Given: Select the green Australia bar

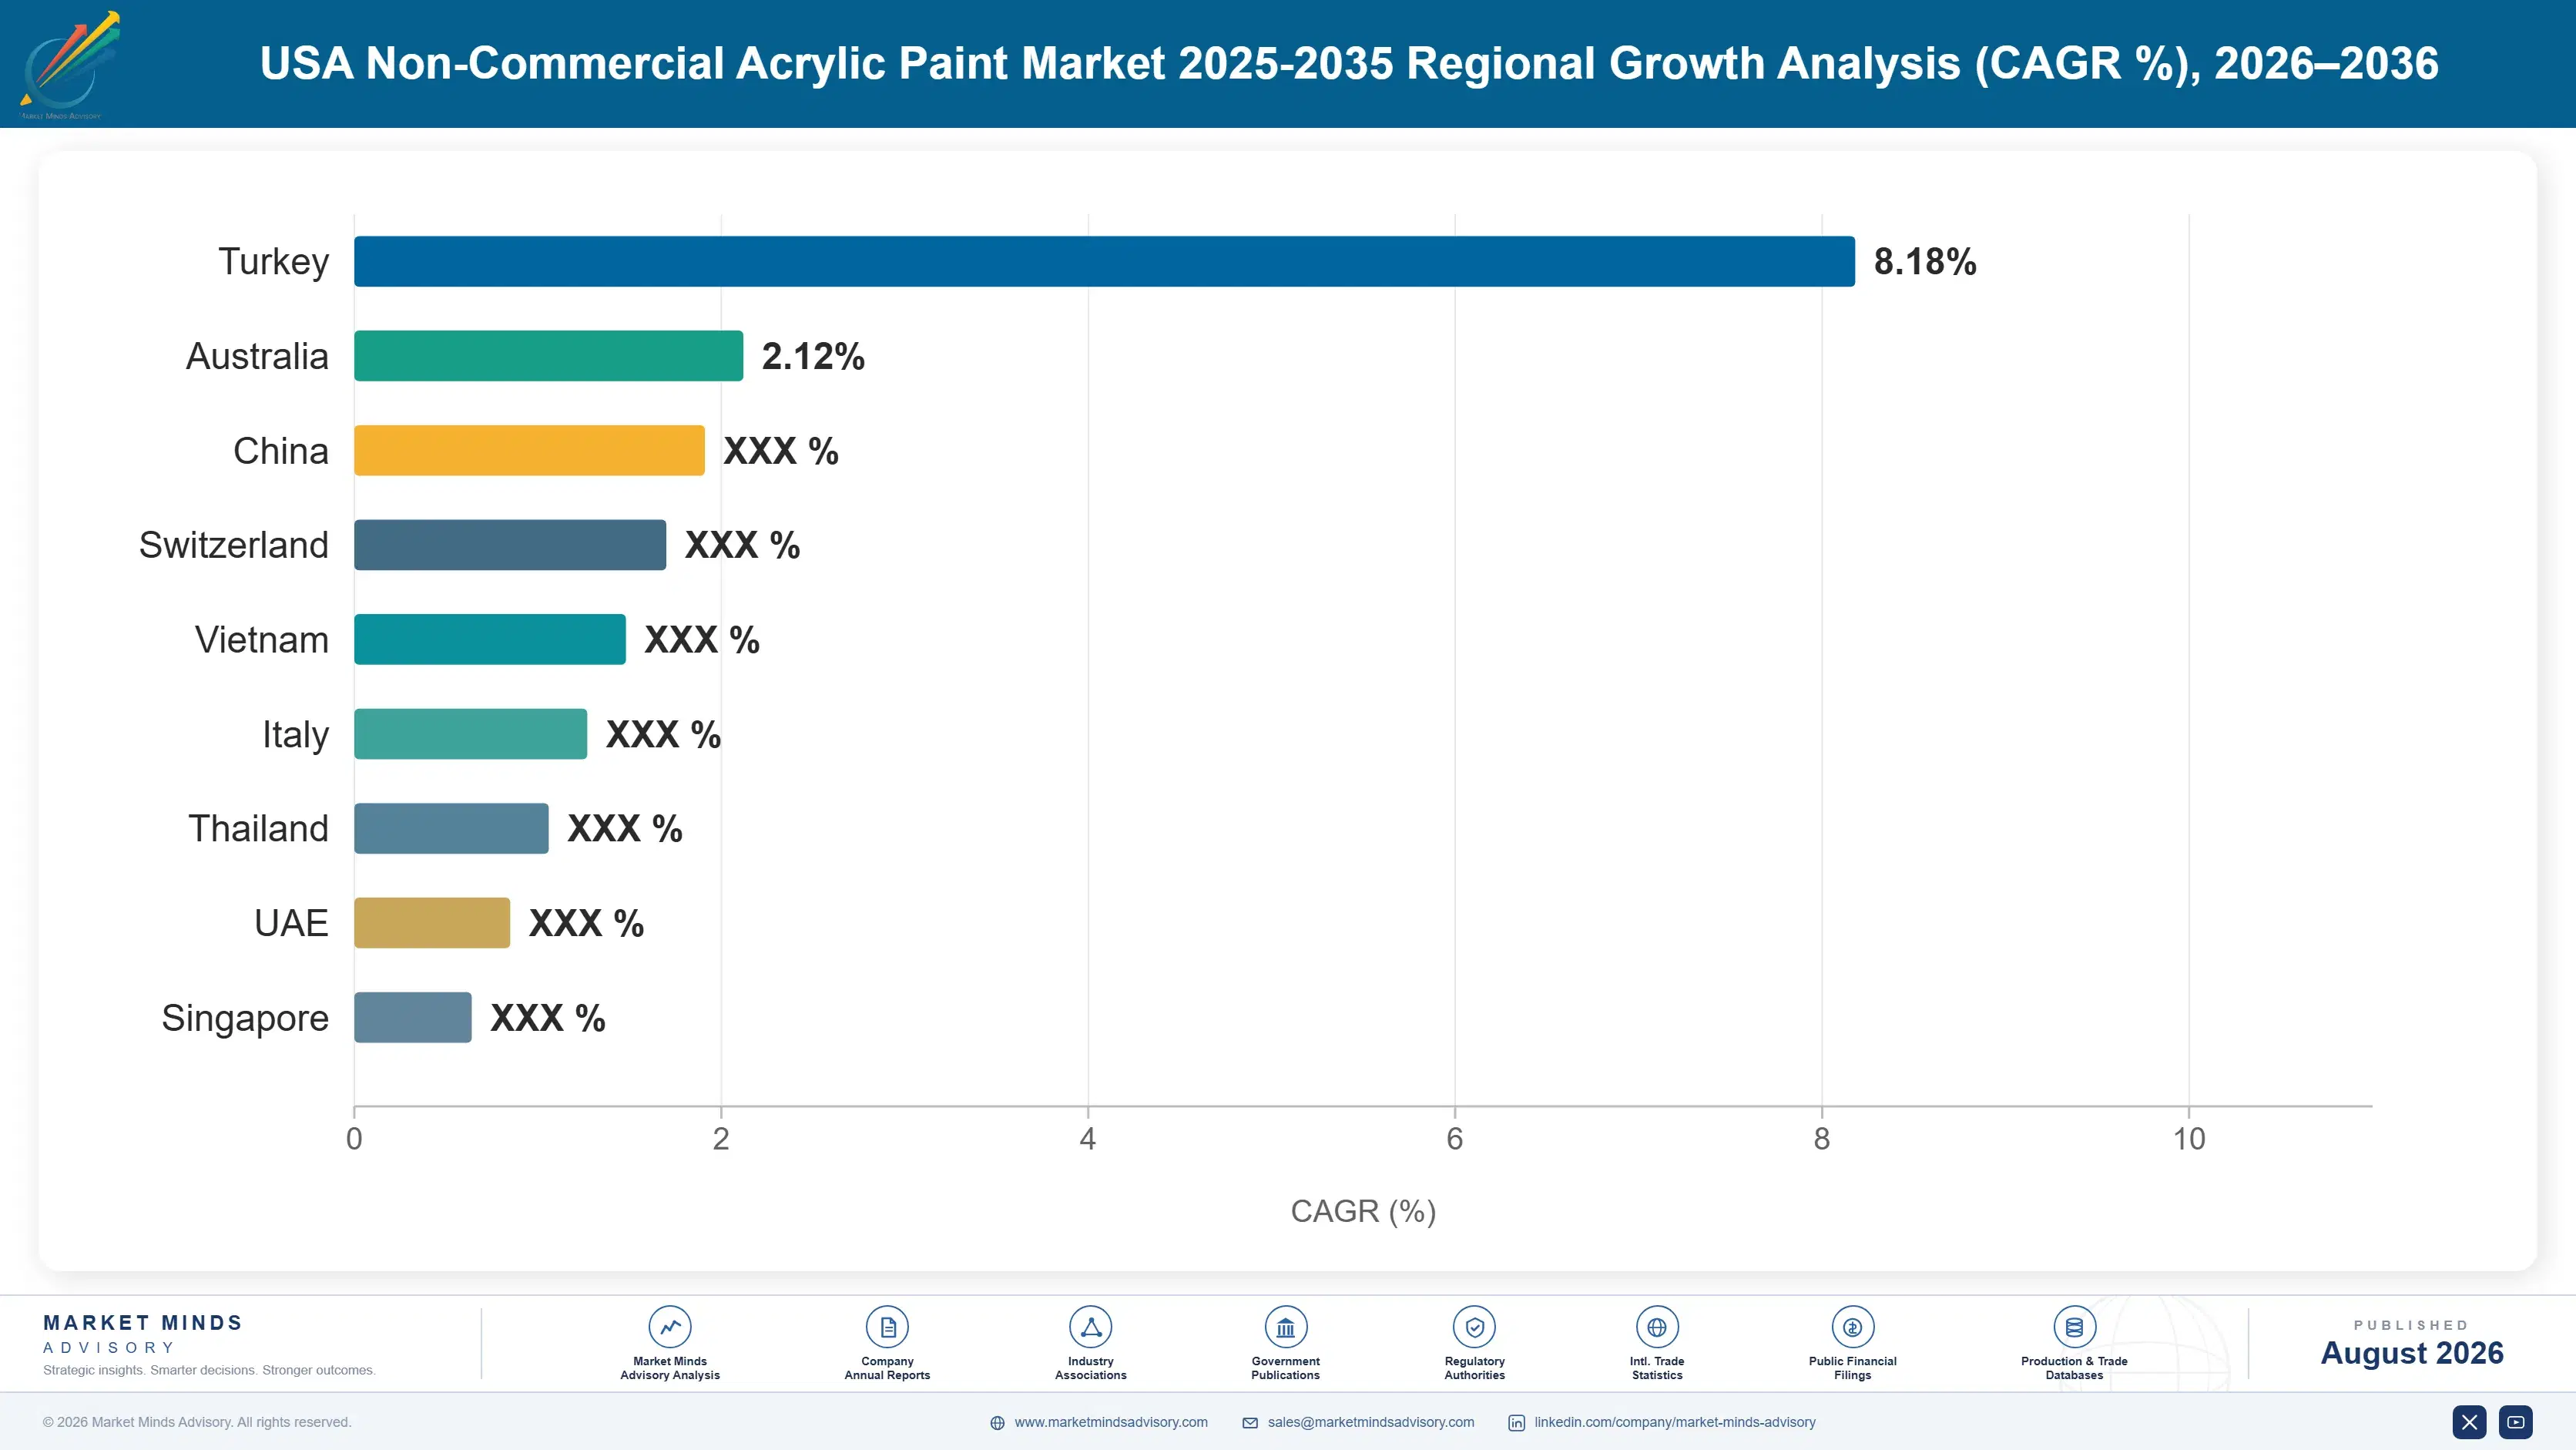Looking at the screenshot, I should click(548, 356).
